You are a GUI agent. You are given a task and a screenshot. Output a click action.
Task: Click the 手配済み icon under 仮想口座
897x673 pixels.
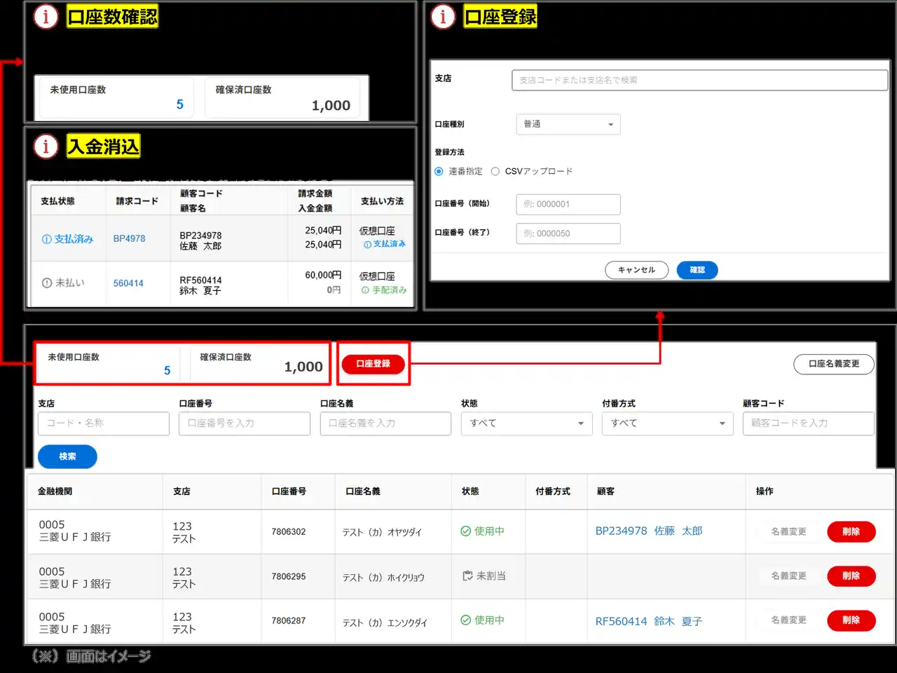365,290
